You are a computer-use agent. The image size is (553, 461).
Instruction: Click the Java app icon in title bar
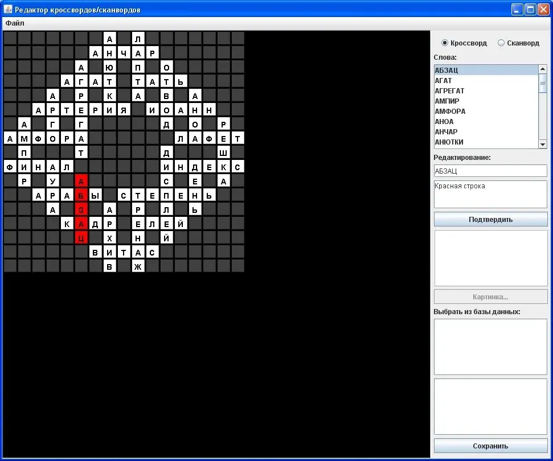point(8,10)
